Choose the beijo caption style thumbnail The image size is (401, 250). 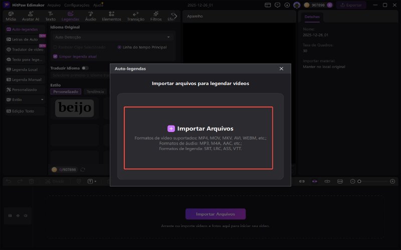coord(74,108)
